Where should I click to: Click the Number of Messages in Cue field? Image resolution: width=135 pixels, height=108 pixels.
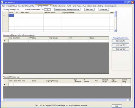(47, 10)
